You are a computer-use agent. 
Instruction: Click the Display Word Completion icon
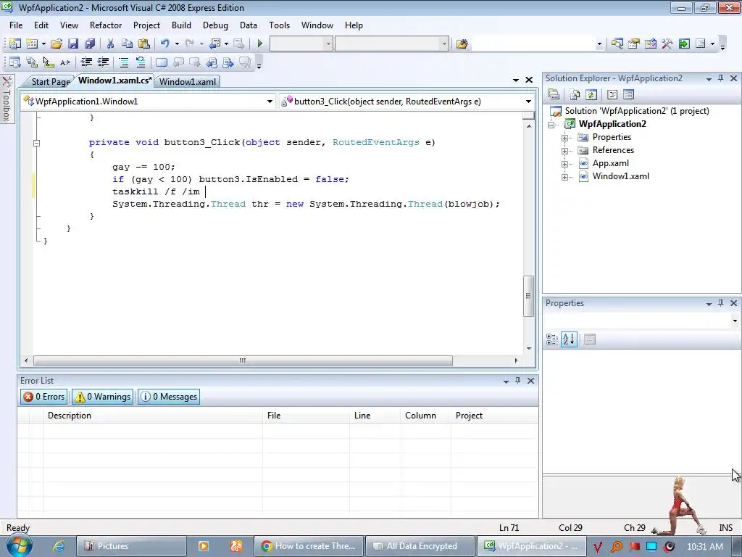pos(65,62)
